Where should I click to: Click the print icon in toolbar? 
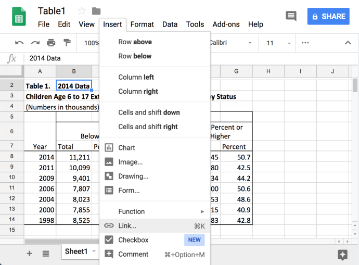click(51, 43)
